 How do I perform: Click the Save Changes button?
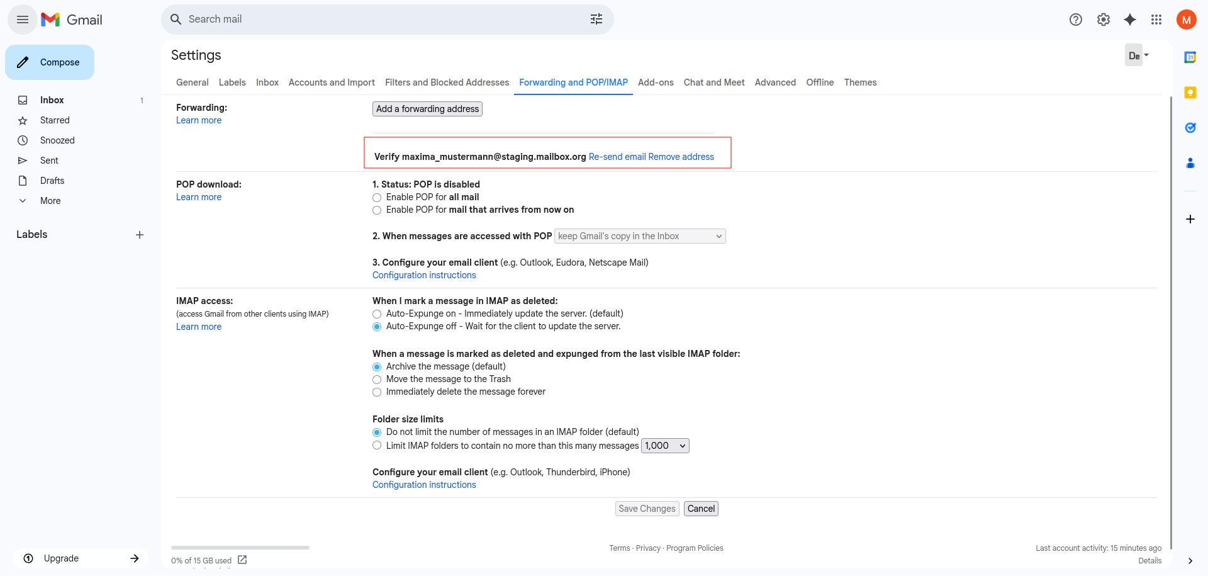click(647, 509)
